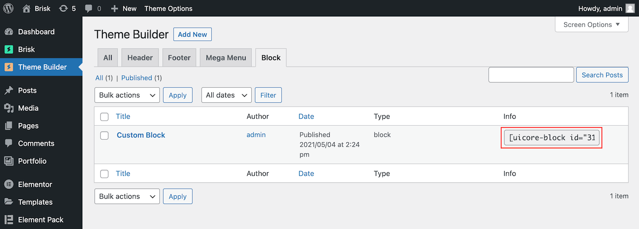Screen dimensions: 639x229
Task: Open the All dates filter dropdown
Action: [x=226, y=95]
